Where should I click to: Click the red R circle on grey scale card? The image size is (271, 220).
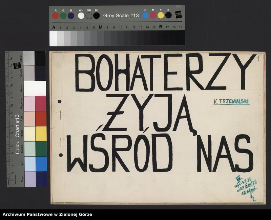pyautogui.click(x=56, y=16)
